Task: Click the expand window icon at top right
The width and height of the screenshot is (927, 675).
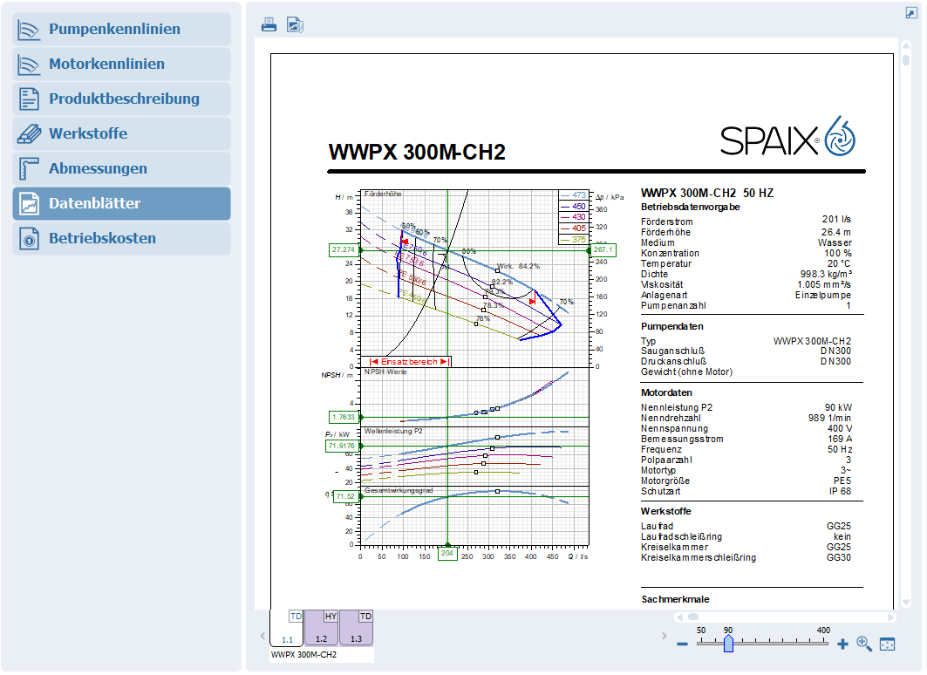Action: point(911,13)
